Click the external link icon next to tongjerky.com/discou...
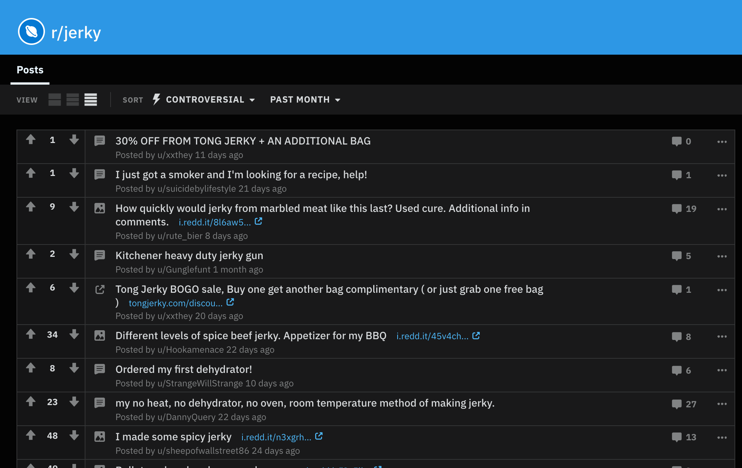742x468 pixels. (233, 302)
